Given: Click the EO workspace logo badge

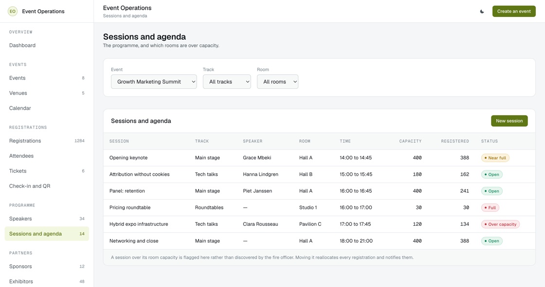Looking at the screenshot, I should [13, 12].
